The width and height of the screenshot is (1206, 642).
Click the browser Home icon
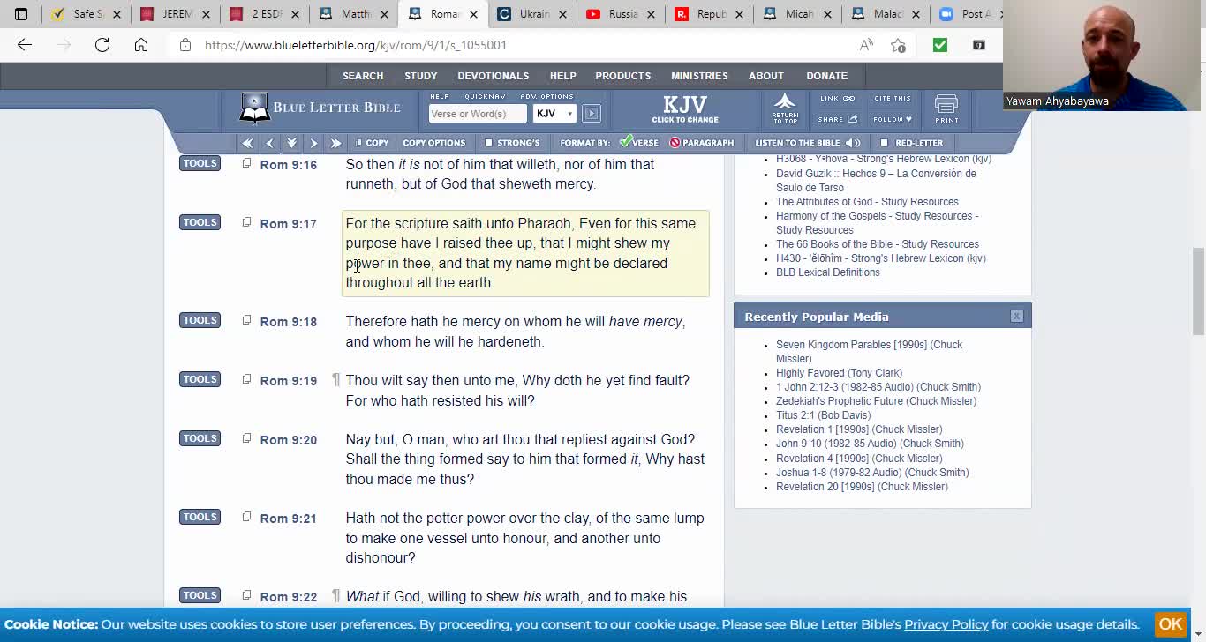141,45
